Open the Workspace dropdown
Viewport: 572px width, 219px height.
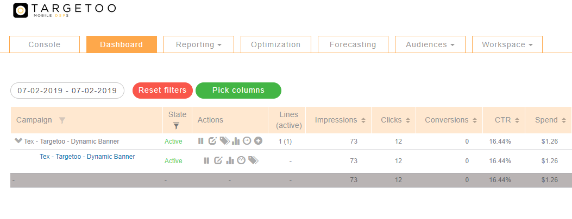click(x=507, y=44)
